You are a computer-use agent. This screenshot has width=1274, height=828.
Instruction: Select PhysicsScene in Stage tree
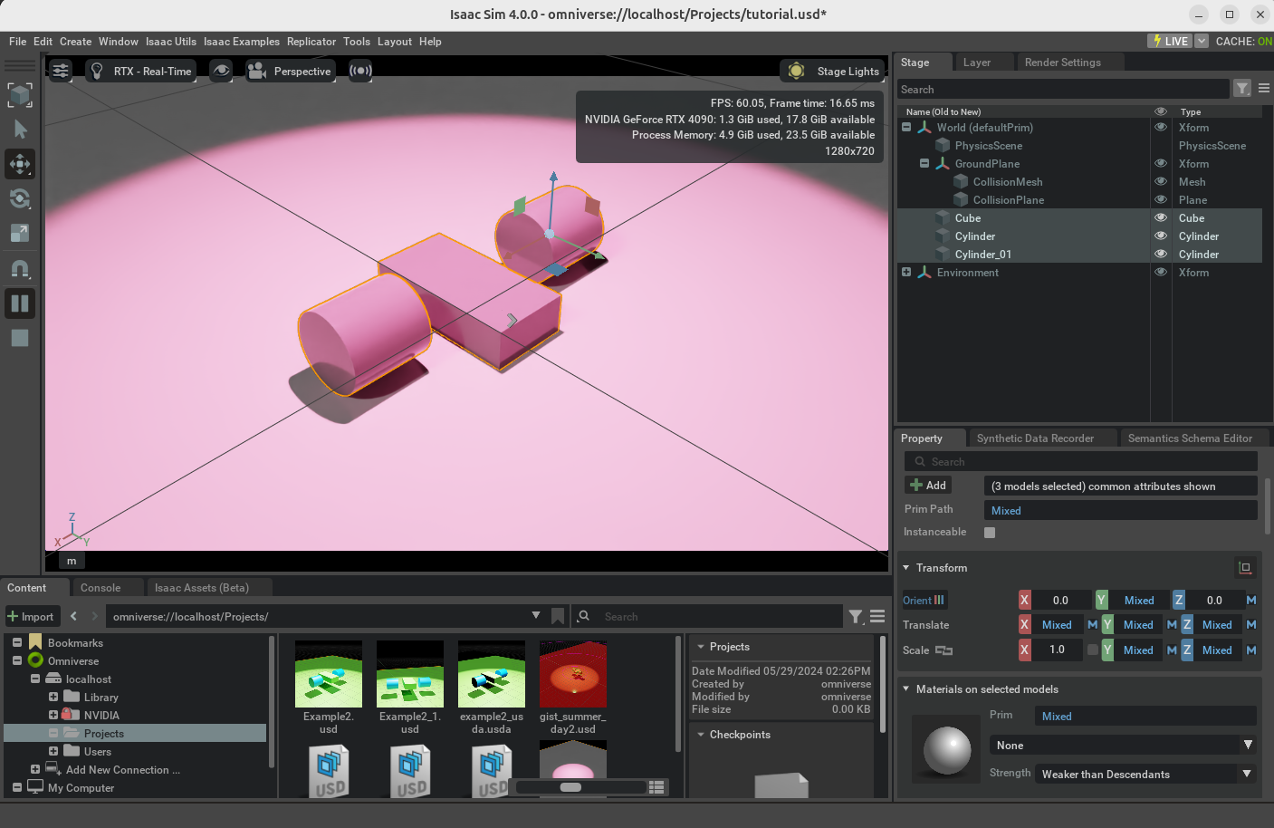tap(988, 145)
